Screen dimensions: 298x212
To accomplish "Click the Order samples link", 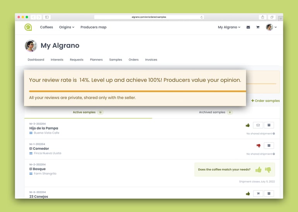I will [x=265, y=101].
